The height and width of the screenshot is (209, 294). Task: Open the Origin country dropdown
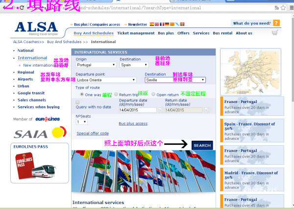(96, 65)
